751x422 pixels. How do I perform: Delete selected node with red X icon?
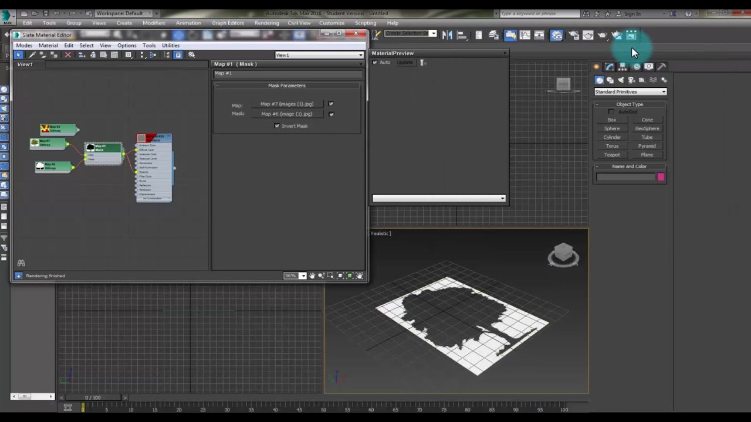pyautogui.click(x=67, y=55)
